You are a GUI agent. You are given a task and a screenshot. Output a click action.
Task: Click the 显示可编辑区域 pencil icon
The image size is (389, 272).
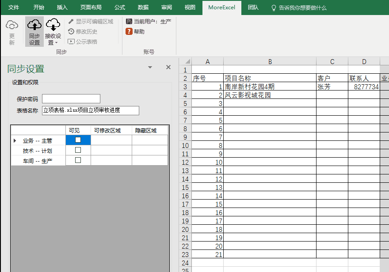(71, 21)
